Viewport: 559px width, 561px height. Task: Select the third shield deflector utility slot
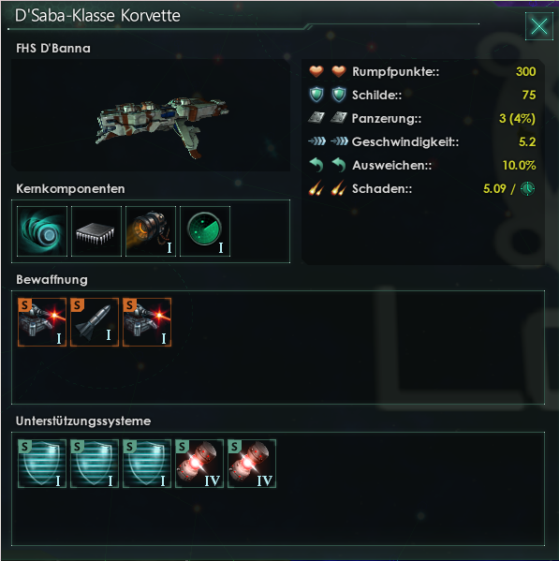147,464
